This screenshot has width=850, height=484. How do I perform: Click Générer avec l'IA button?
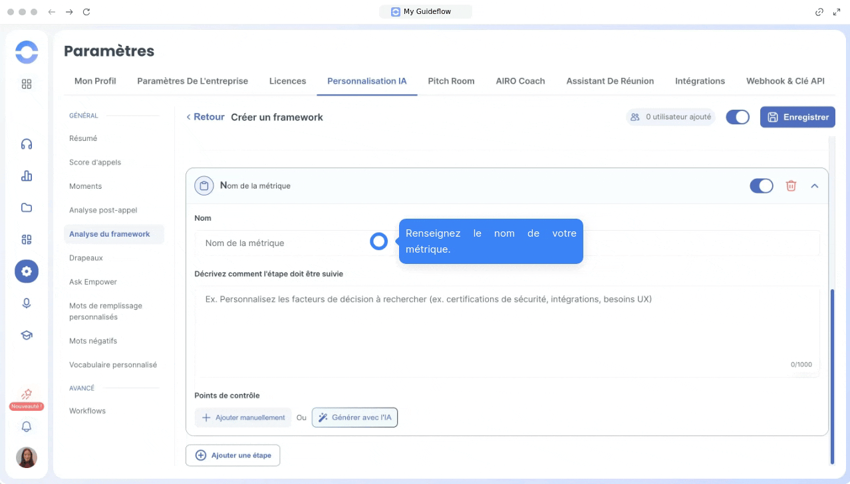click(354, 418)
